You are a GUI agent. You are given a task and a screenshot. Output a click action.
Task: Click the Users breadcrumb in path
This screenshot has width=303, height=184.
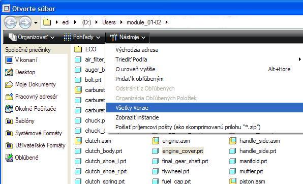(109, 22)
